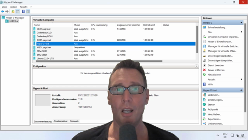Expand the Ansicht submenu arrow in Aktionen

[x=241, y=79]
